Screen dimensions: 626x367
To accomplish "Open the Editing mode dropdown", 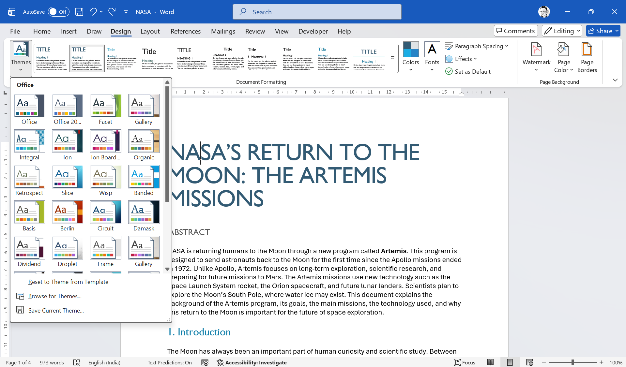I will click(562, 31).
